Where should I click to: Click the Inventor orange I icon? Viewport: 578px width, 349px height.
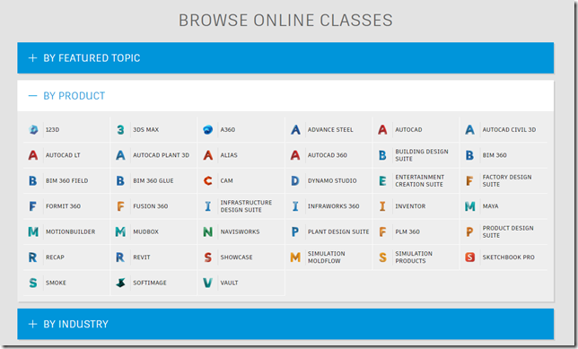[382, 206]
